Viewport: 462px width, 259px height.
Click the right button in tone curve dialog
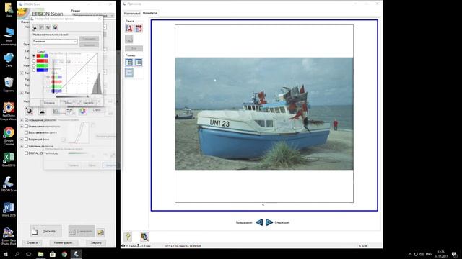88,103
